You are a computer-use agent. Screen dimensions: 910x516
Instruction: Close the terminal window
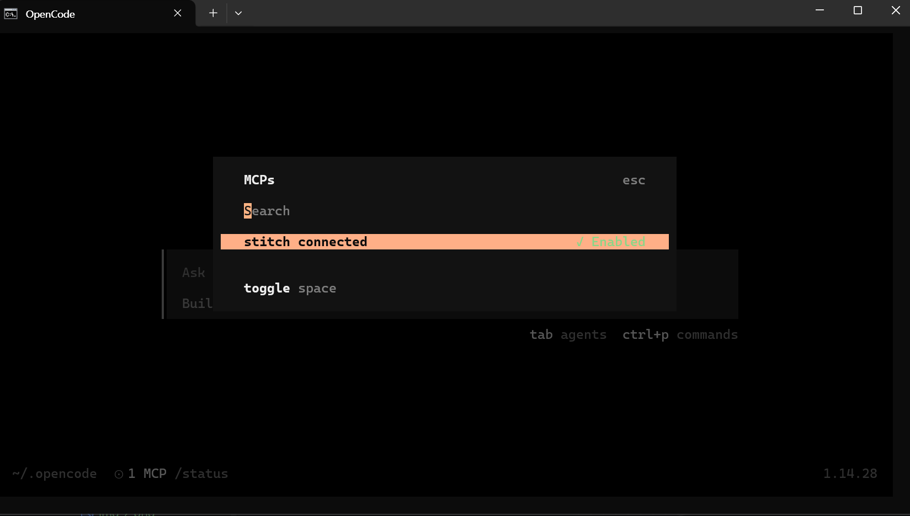tap(896, 10)
